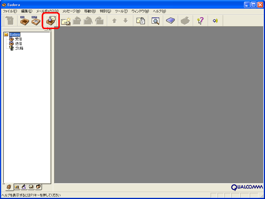Open the ウィンドウ(W) menu
Screen dimensions: 265x199
[140, 11]
